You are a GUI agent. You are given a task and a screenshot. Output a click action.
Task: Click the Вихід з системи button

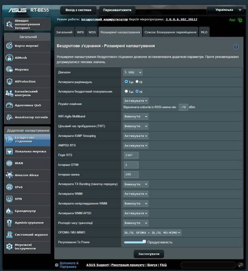(x=78, y=10)
